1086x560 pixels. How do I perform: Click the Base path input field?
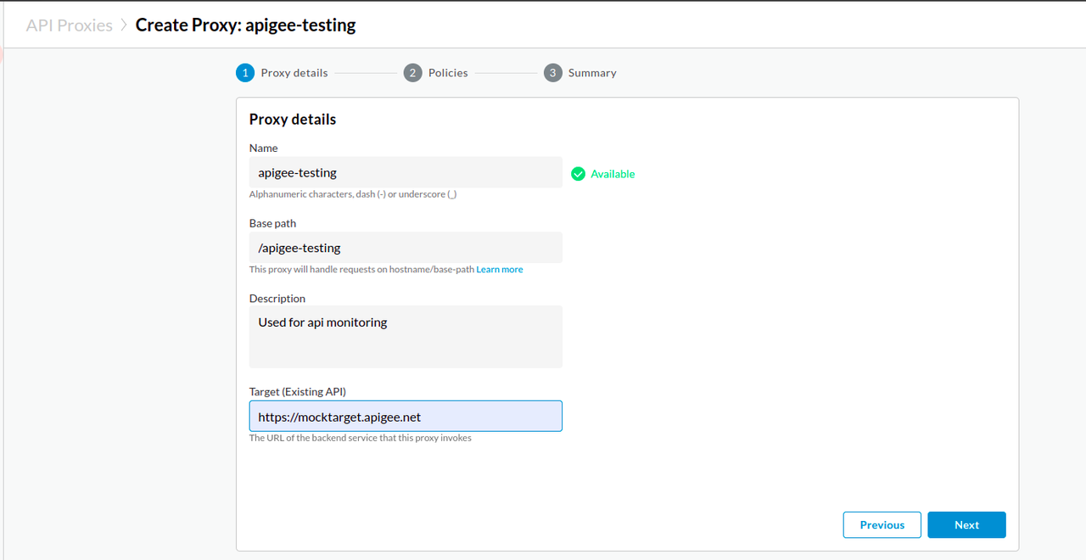pos(406,248)
